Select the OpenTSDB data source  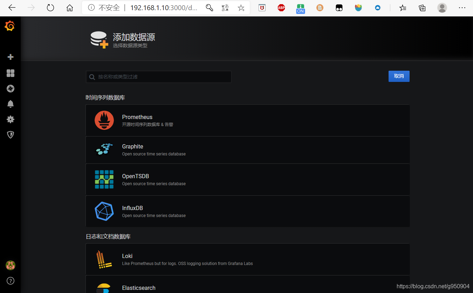point(248,180)
